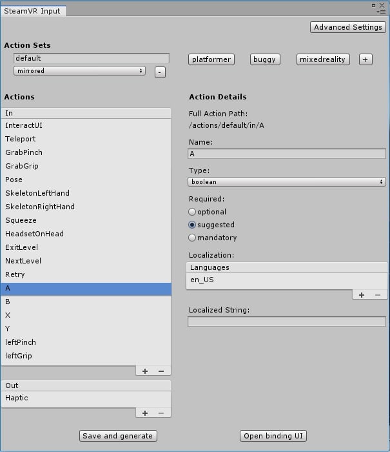Open the boolean Type dropdown
The width and height of the screenshot is (390, 452).
click(286, 182)
